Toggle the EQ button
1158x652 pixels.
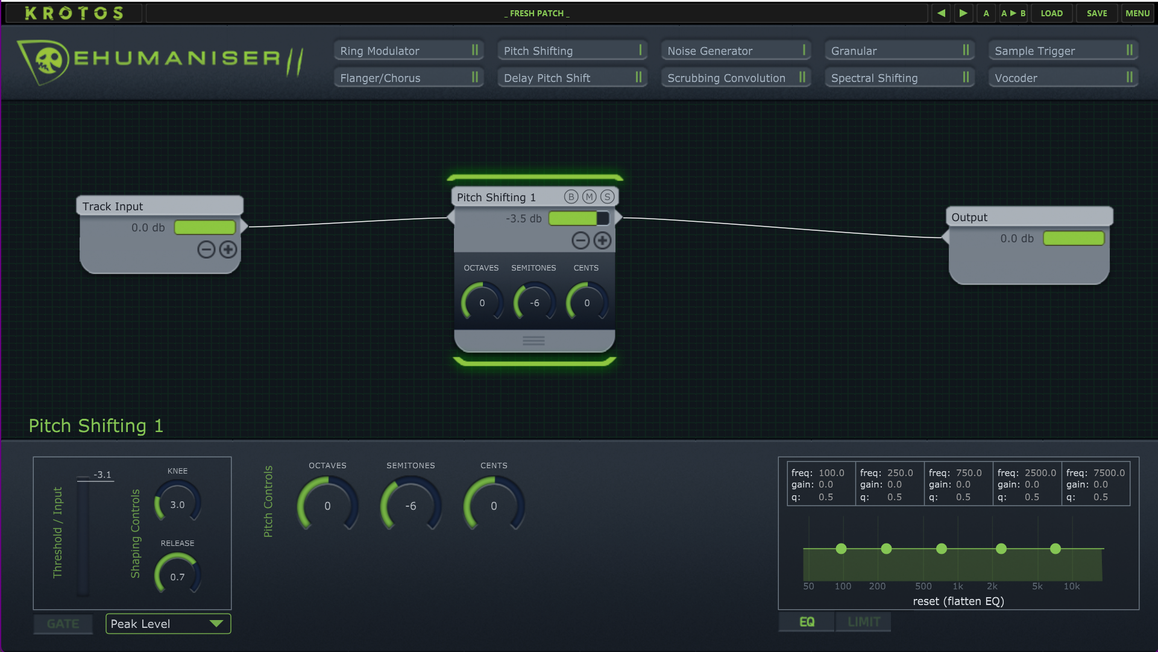(807, 621)
